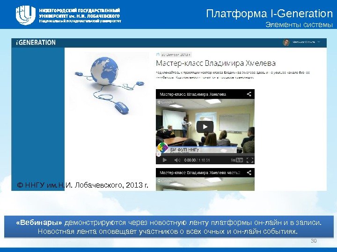
Task: Click the video progress bar
Action: coord(205,154)
